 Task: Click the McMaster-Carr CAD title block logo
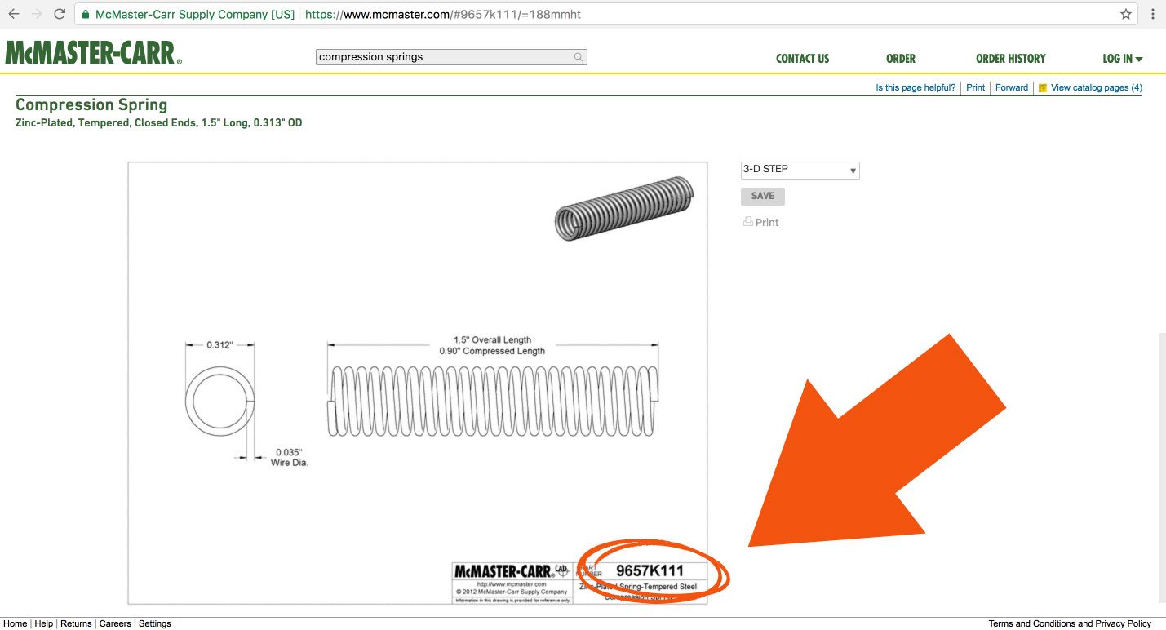tap(511, 570)
